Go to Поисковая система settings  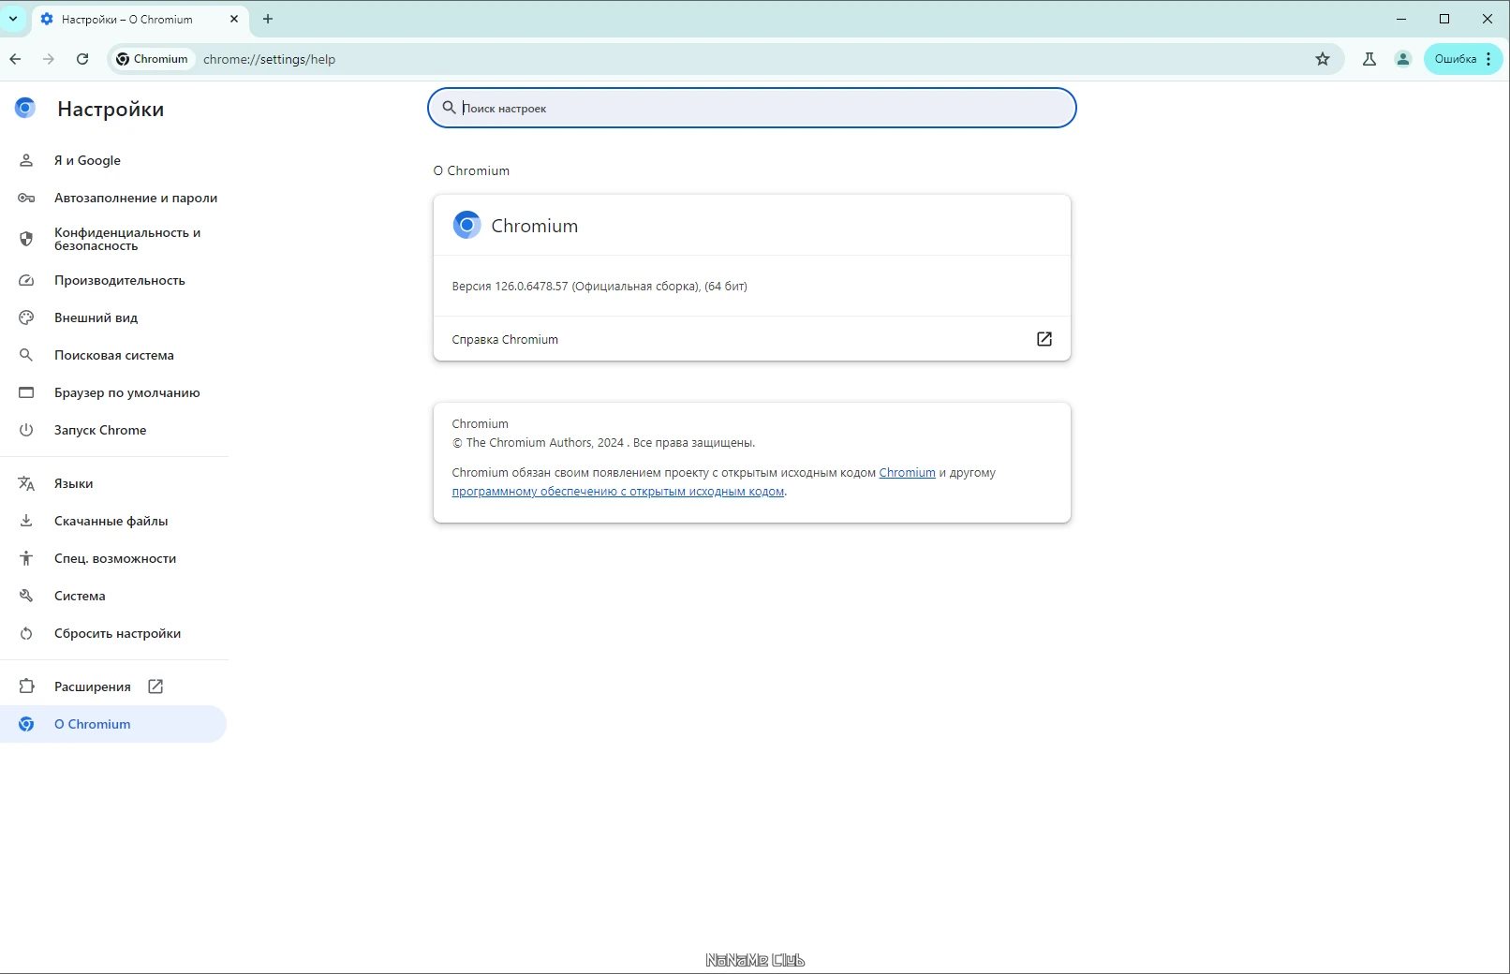pyautogui.click(x=114, y=355)
